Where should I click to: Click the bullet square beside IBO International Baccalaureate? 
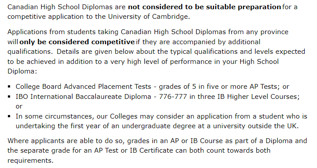pos(9,97)
